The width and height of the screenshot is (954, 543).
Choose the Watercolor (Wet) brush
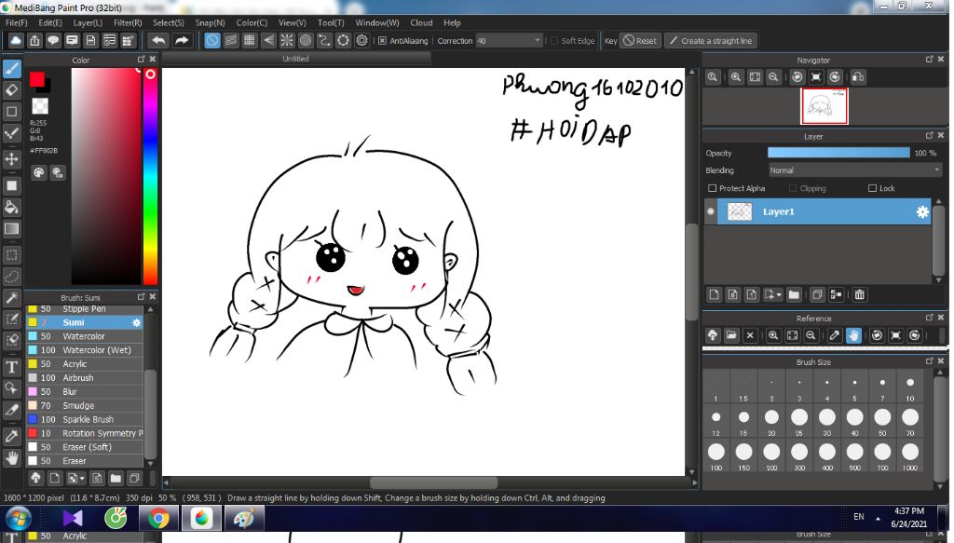coord(85,350)
